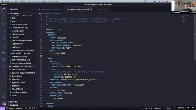Open dev-requirements.txt file
The image size is (196, 110).
coord(22,63)
